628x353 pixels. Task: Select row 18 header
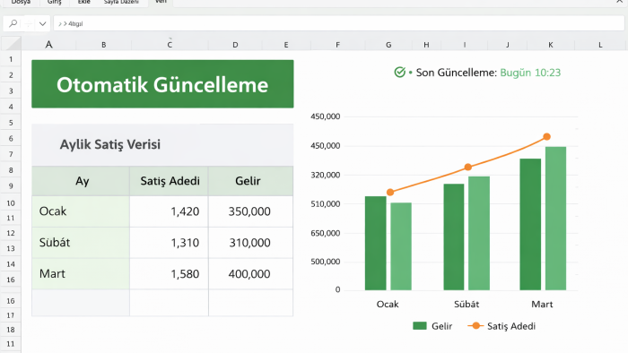[11, 330]
